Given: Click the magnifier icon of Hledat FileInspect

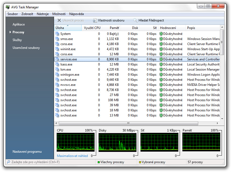Looking at the screenshot, I should pyautogui.click(x=135, y=20).
